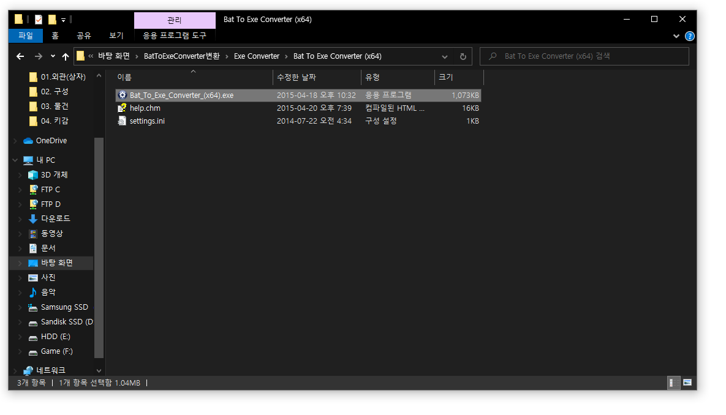Collapse the 내 PC tree node
The height and width of the screenshot is (415, 726).
(15, 160)
